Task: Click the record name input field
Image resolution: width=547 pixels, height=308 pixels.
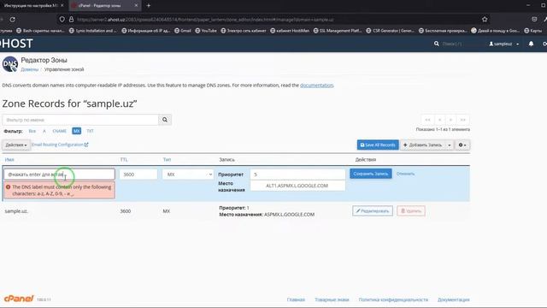Action: coord(59,175)
